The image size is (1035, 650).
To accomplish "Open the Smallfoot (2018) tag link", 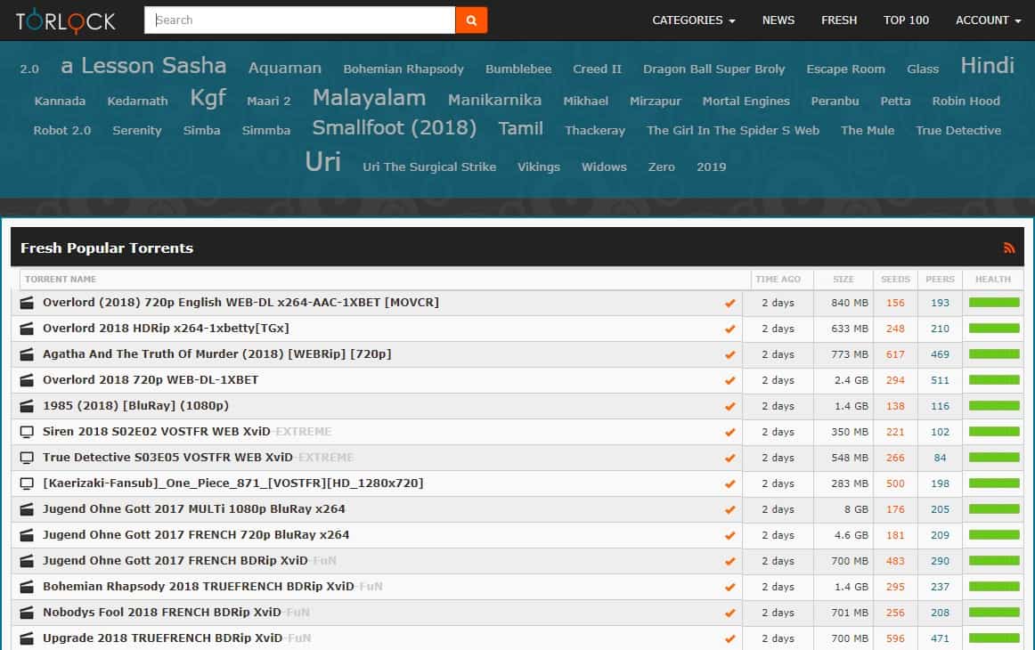I will point(394,127).
